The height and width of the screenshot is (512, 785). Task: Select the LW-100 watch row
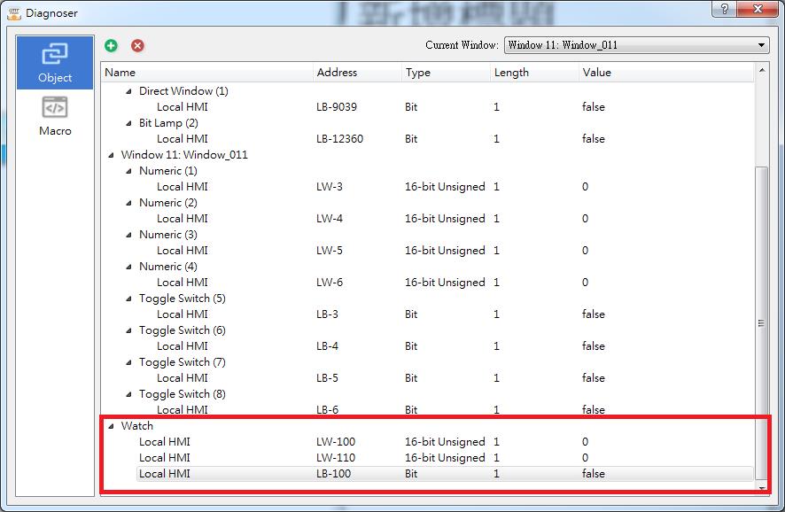(337, 442)
